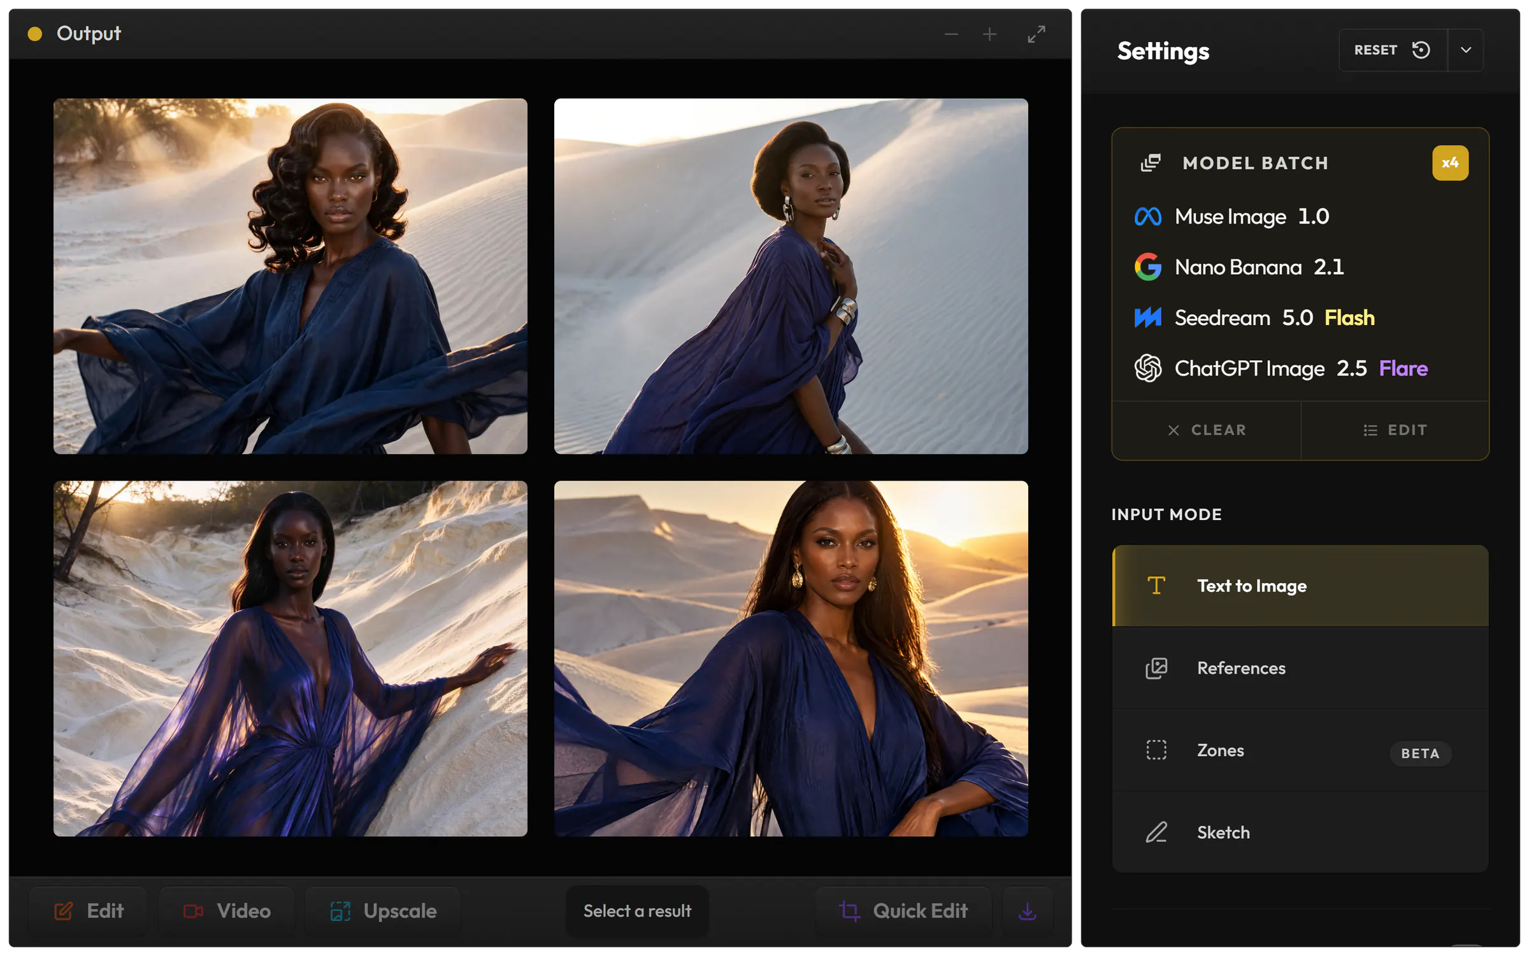Click the Text to Image T icon
This screenshot has width=1529, height=956.
click(x=1156, y=586)
